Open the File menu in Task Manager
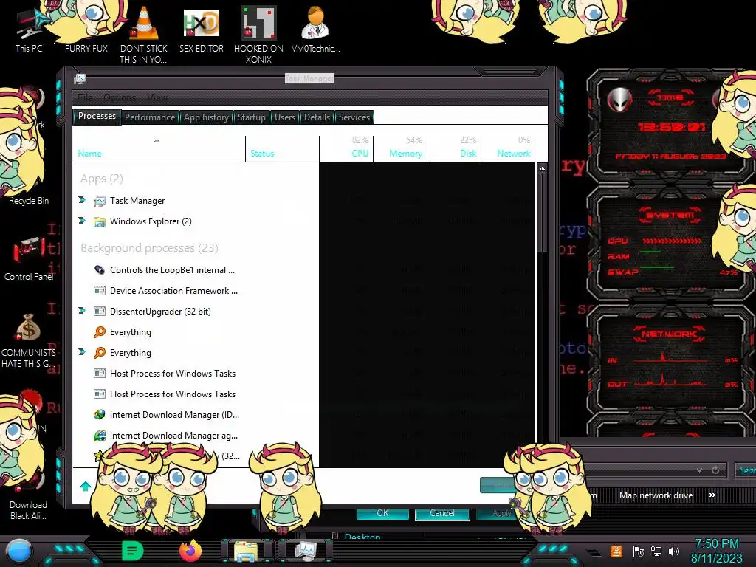Screen dimensions: 756x567 coord(86,97)
